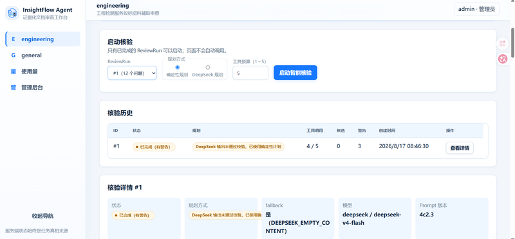This screenshot has width=515, height=239.
Task: Go to the 使用量 page
Action: 42,72
